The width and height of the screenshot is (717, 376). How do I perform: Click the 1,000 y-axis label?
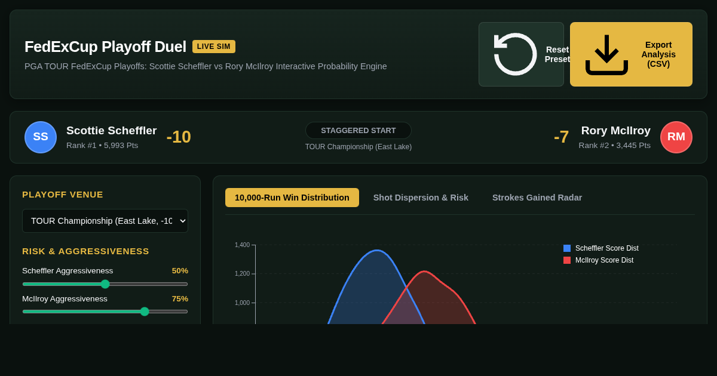242,303
